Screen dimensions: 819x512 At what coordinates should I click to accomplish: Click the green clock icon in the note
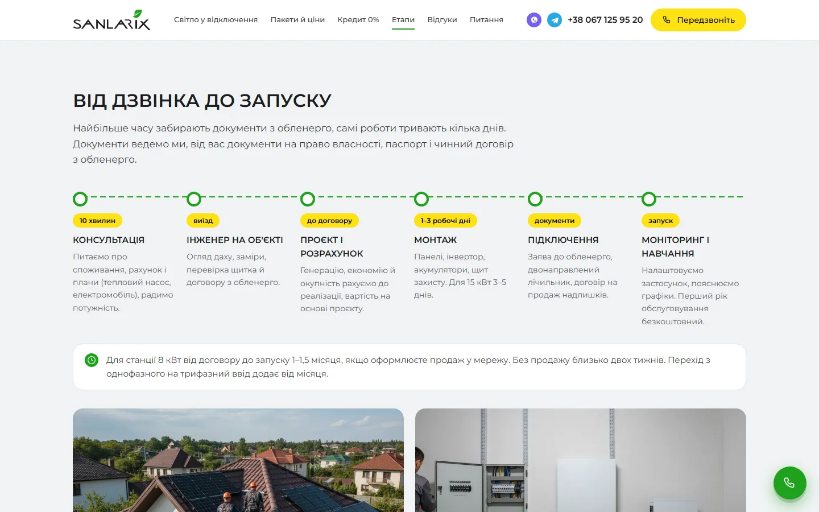92,360
